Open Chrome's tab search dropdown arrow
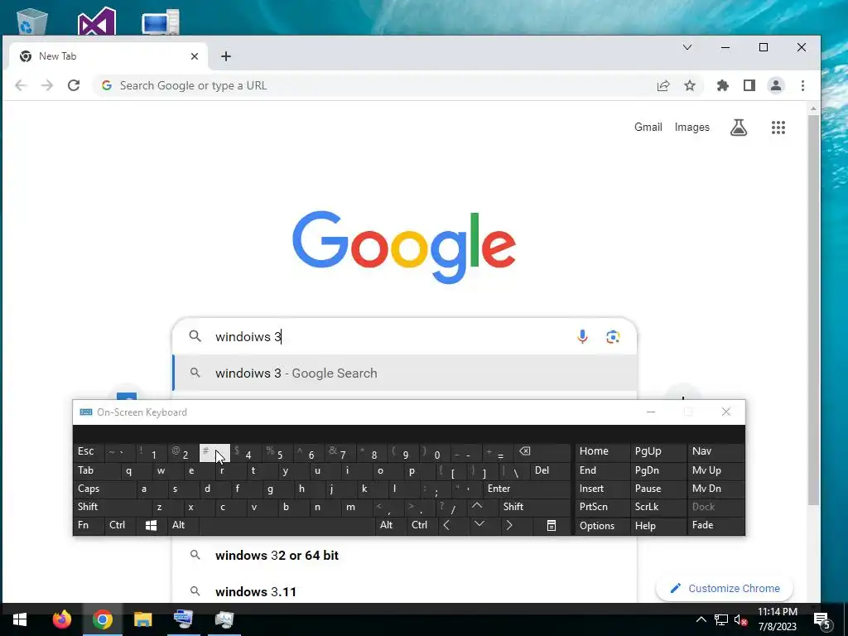The image size is (848, 636). tap(687, 47)
